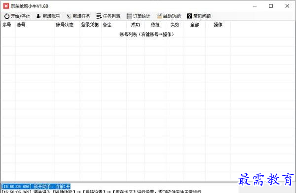This screenshot has height=195, width=298.
Task: Click the 待抢 column header
Action: (x=155, y=25)
